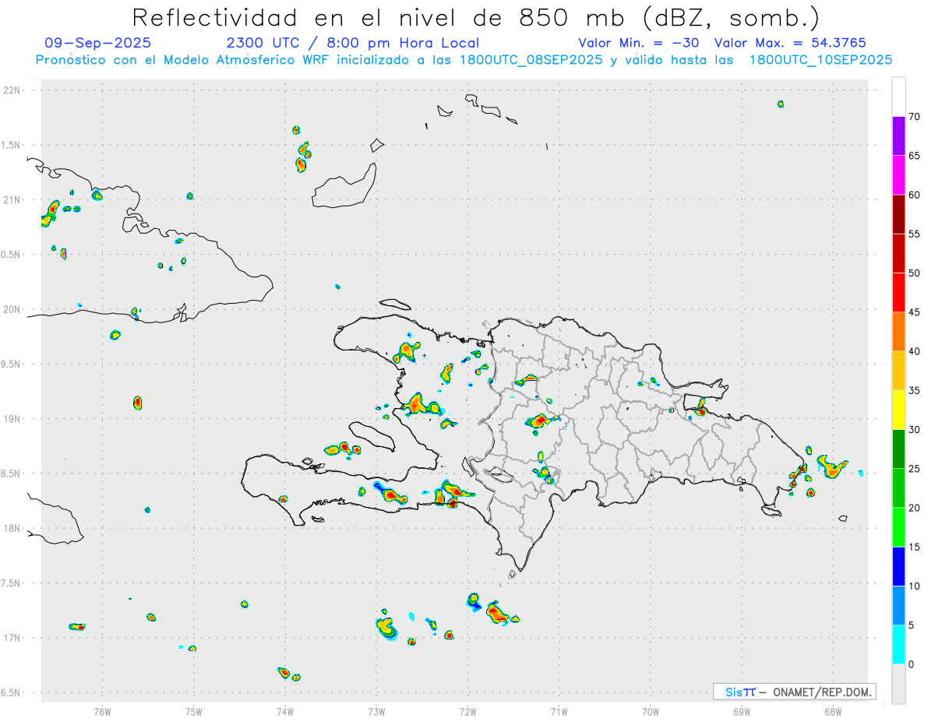Click the white above-70 band at colorbar top
Screen dimensions: 935x722
(x=898, y=97)
